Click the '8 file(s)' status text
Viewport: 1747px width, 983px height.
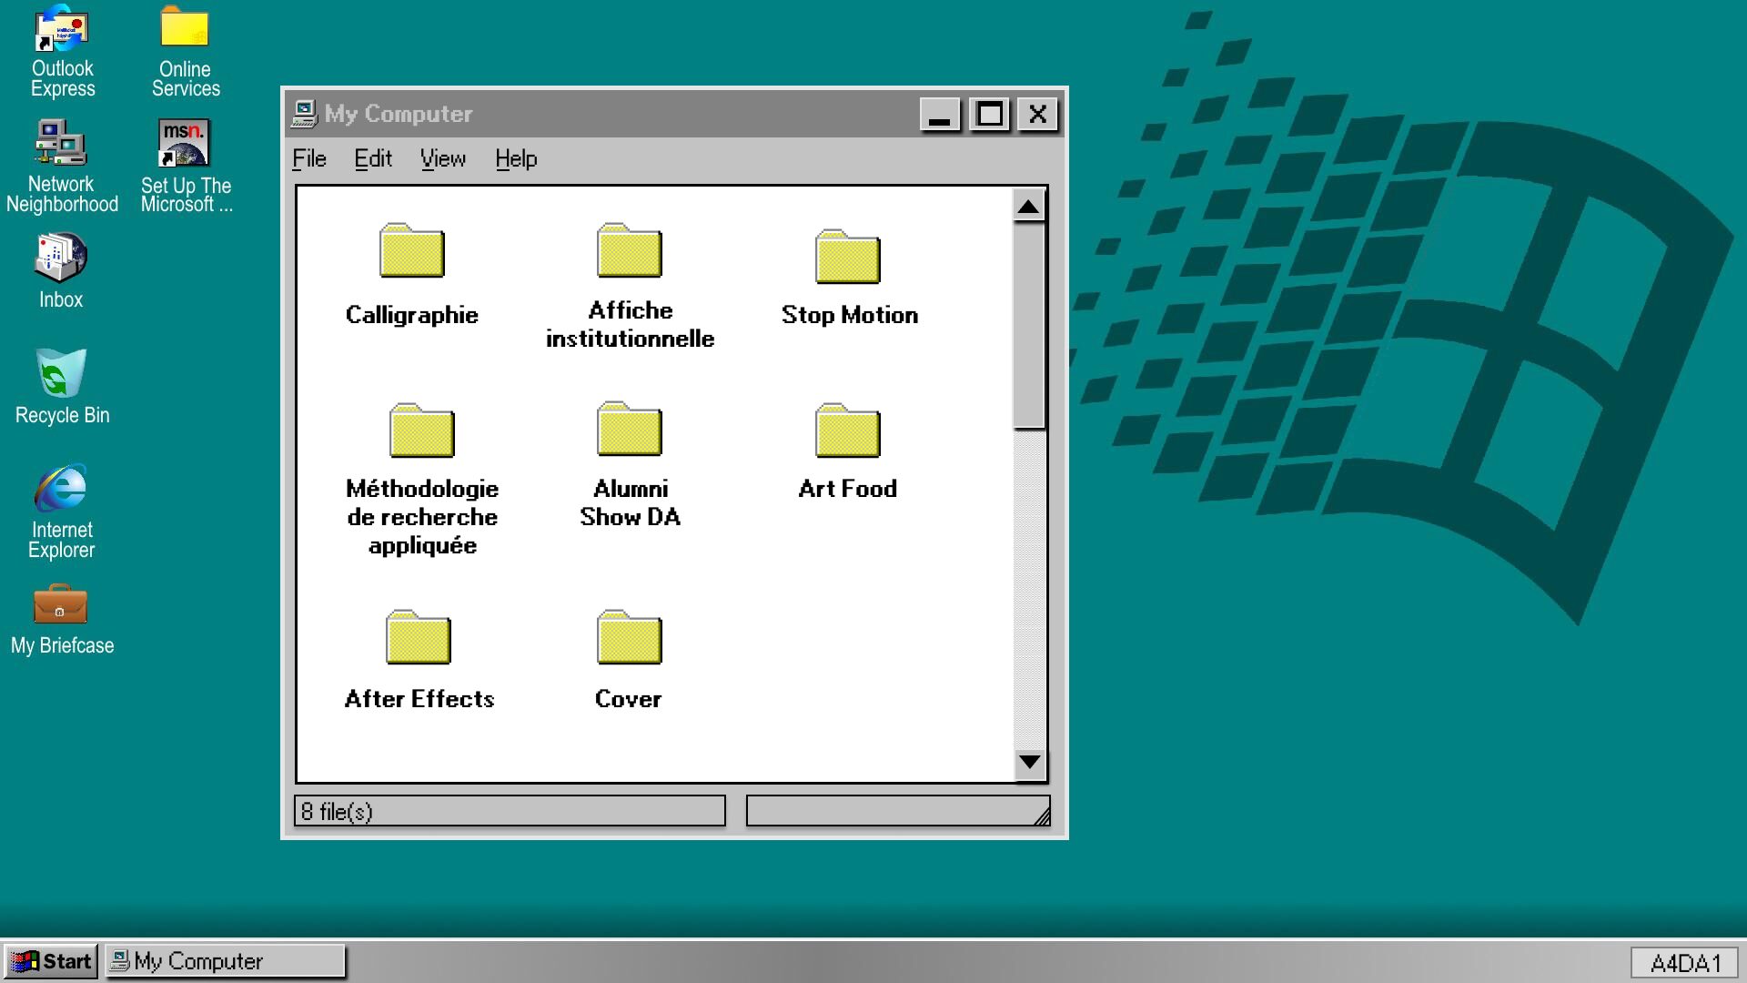[337, 811]
